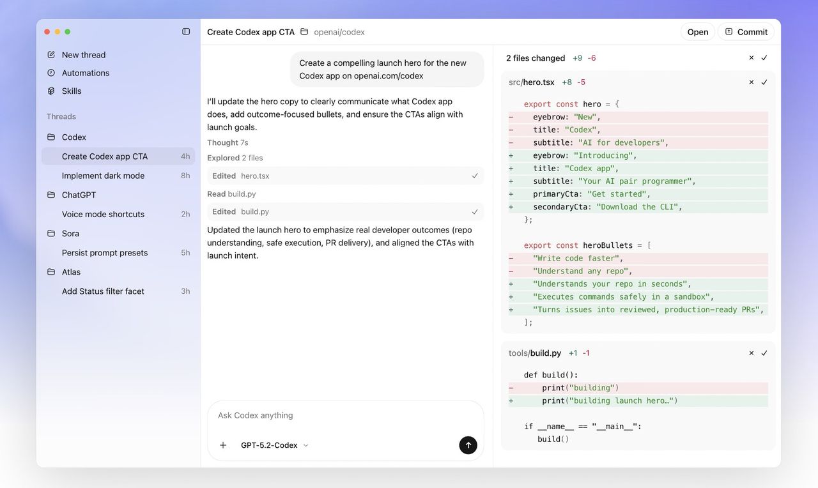Expand the Thought 7s reasoning section

tap(228, 142)
